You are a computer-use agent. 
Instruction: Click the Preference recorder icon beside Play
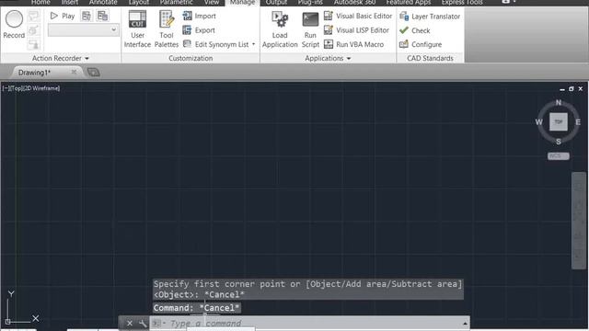click(86, 16)
